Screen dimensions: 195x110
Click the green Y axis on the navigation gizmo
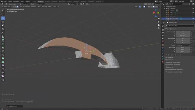coord(158,13)
